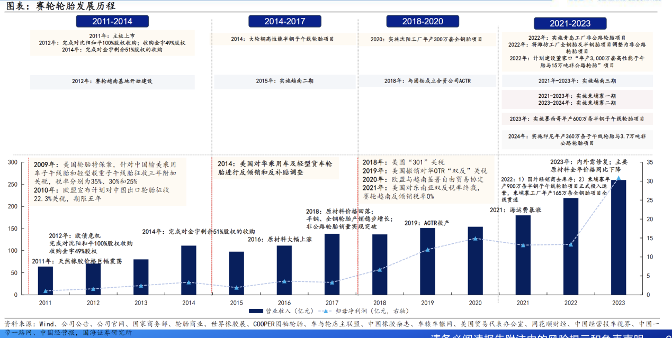672x338 pixels.
Task: Click the text 2022年：实施青岛工厂非公路轮胎项目
Action: 577,38
